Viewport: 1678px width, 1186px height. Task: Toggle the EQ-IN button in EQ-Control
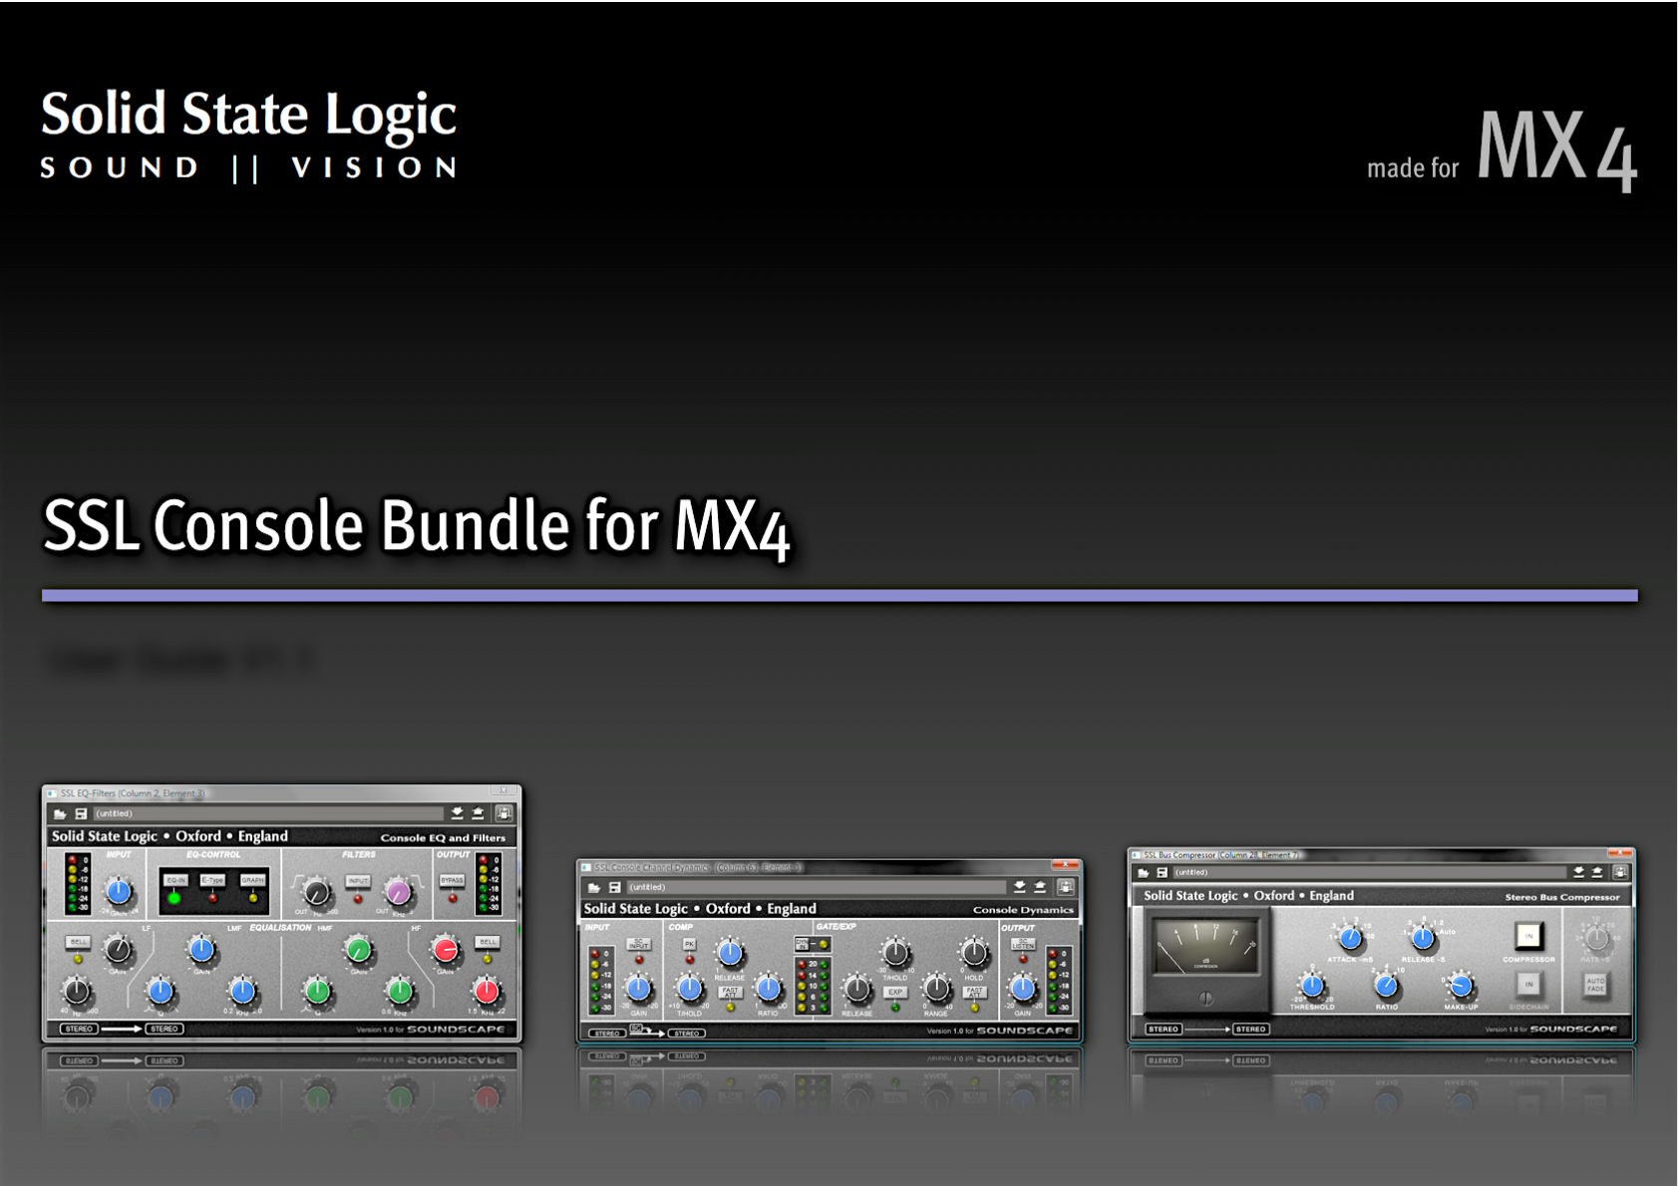click(x=175, y=881)
